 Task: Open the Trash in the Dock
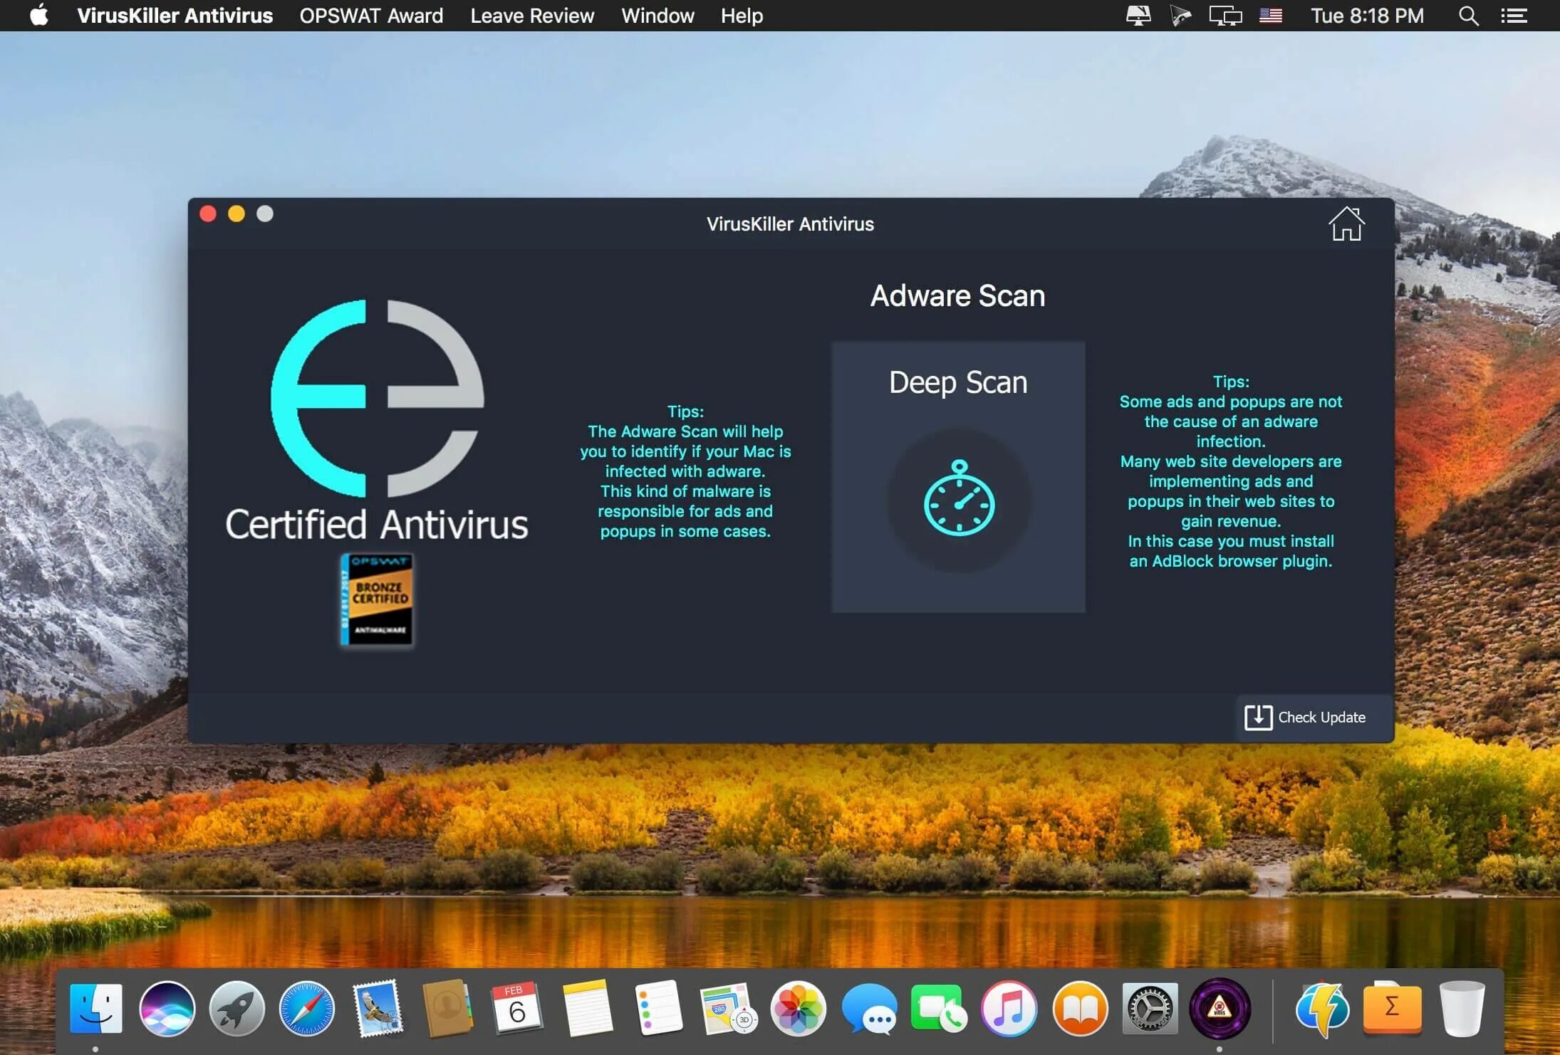[1462, 1008]
